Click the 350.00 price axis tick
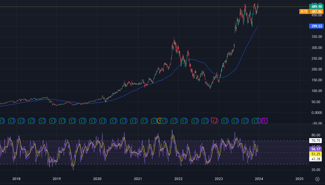This screenshot has height=185, width=325. tap(317, 37)
